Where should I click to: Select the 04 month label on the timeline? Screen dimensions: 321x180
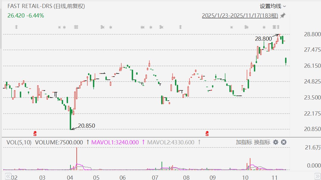70,177
